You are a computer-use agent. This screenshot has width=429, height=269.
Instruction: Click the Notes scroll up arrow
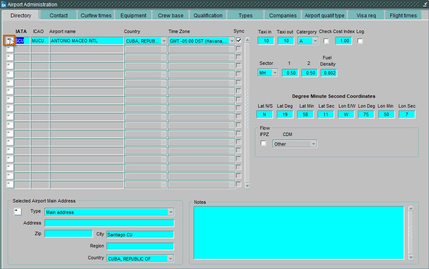pyautogui.click(x=410, y=208)
